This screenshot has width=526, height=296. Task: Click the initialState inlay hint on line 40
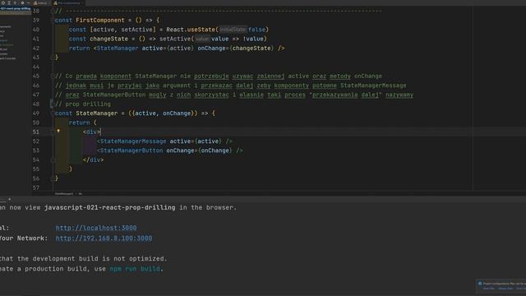(233, 30)
